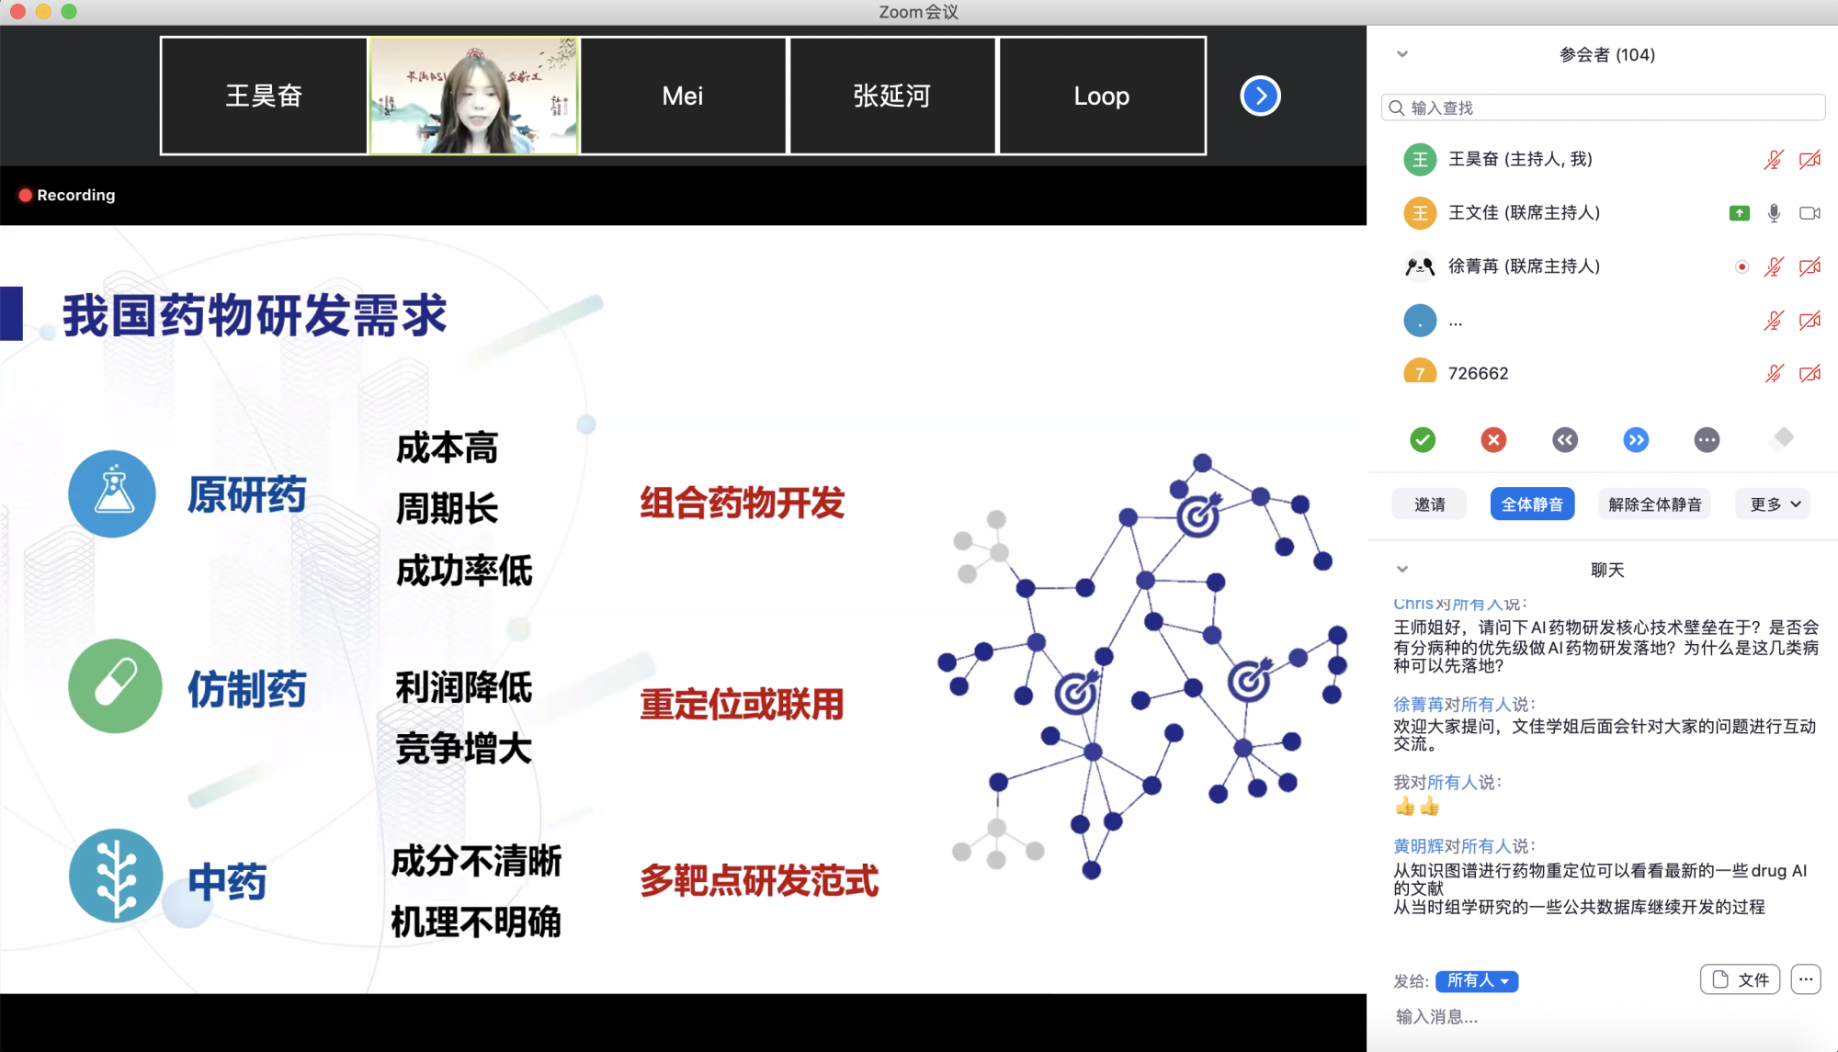This screenshot has height=1052, width=1838.
Task: Open the 更多 dropdown menu
Action: [x=1774, y=504]
